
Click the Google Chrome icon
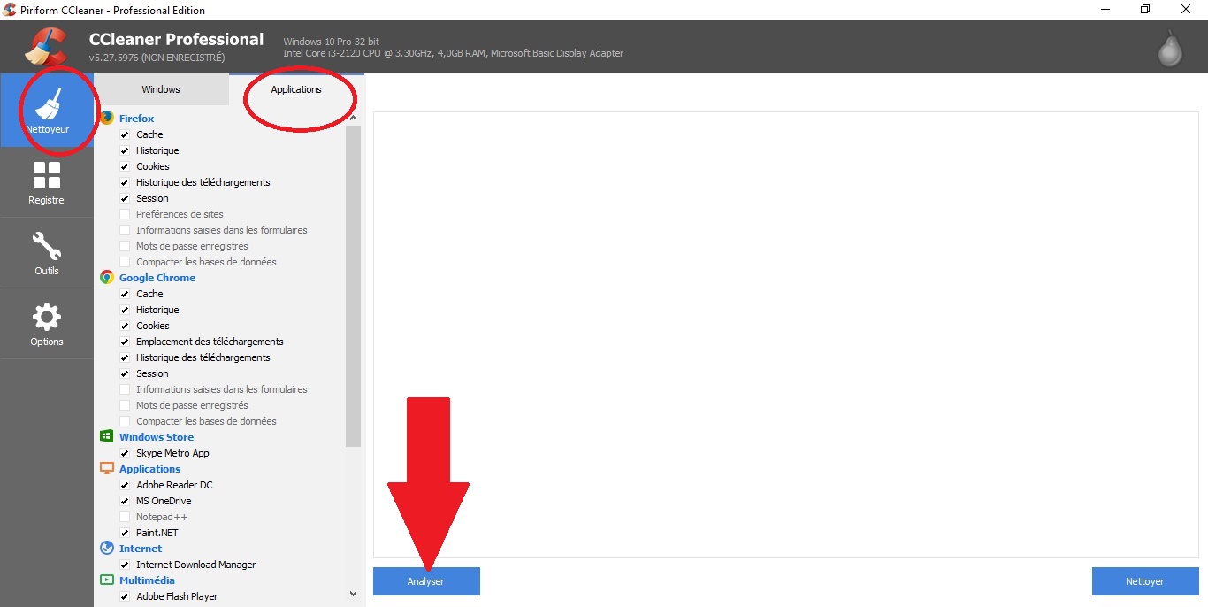pyautogui.click(x=107, y=277)
